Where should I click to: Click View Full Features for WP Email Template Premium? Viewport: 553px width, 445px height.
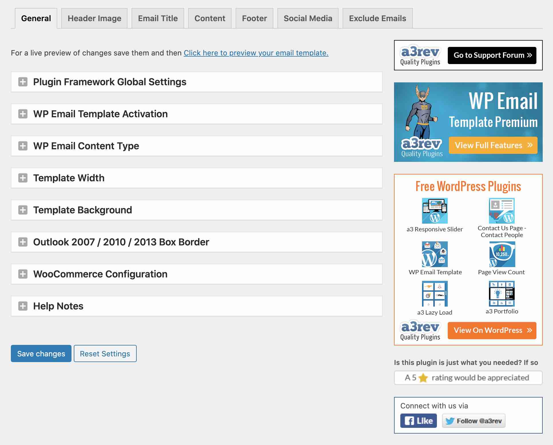pos(493,145)
